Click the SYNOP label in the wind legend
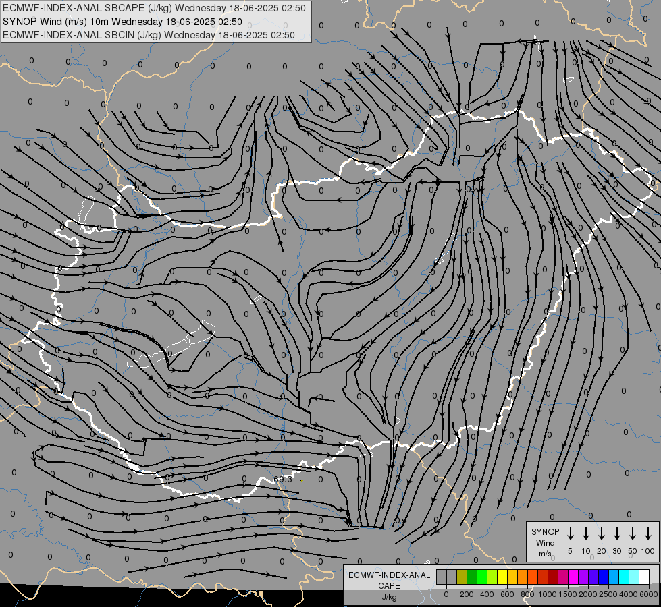 pos(545,532)
